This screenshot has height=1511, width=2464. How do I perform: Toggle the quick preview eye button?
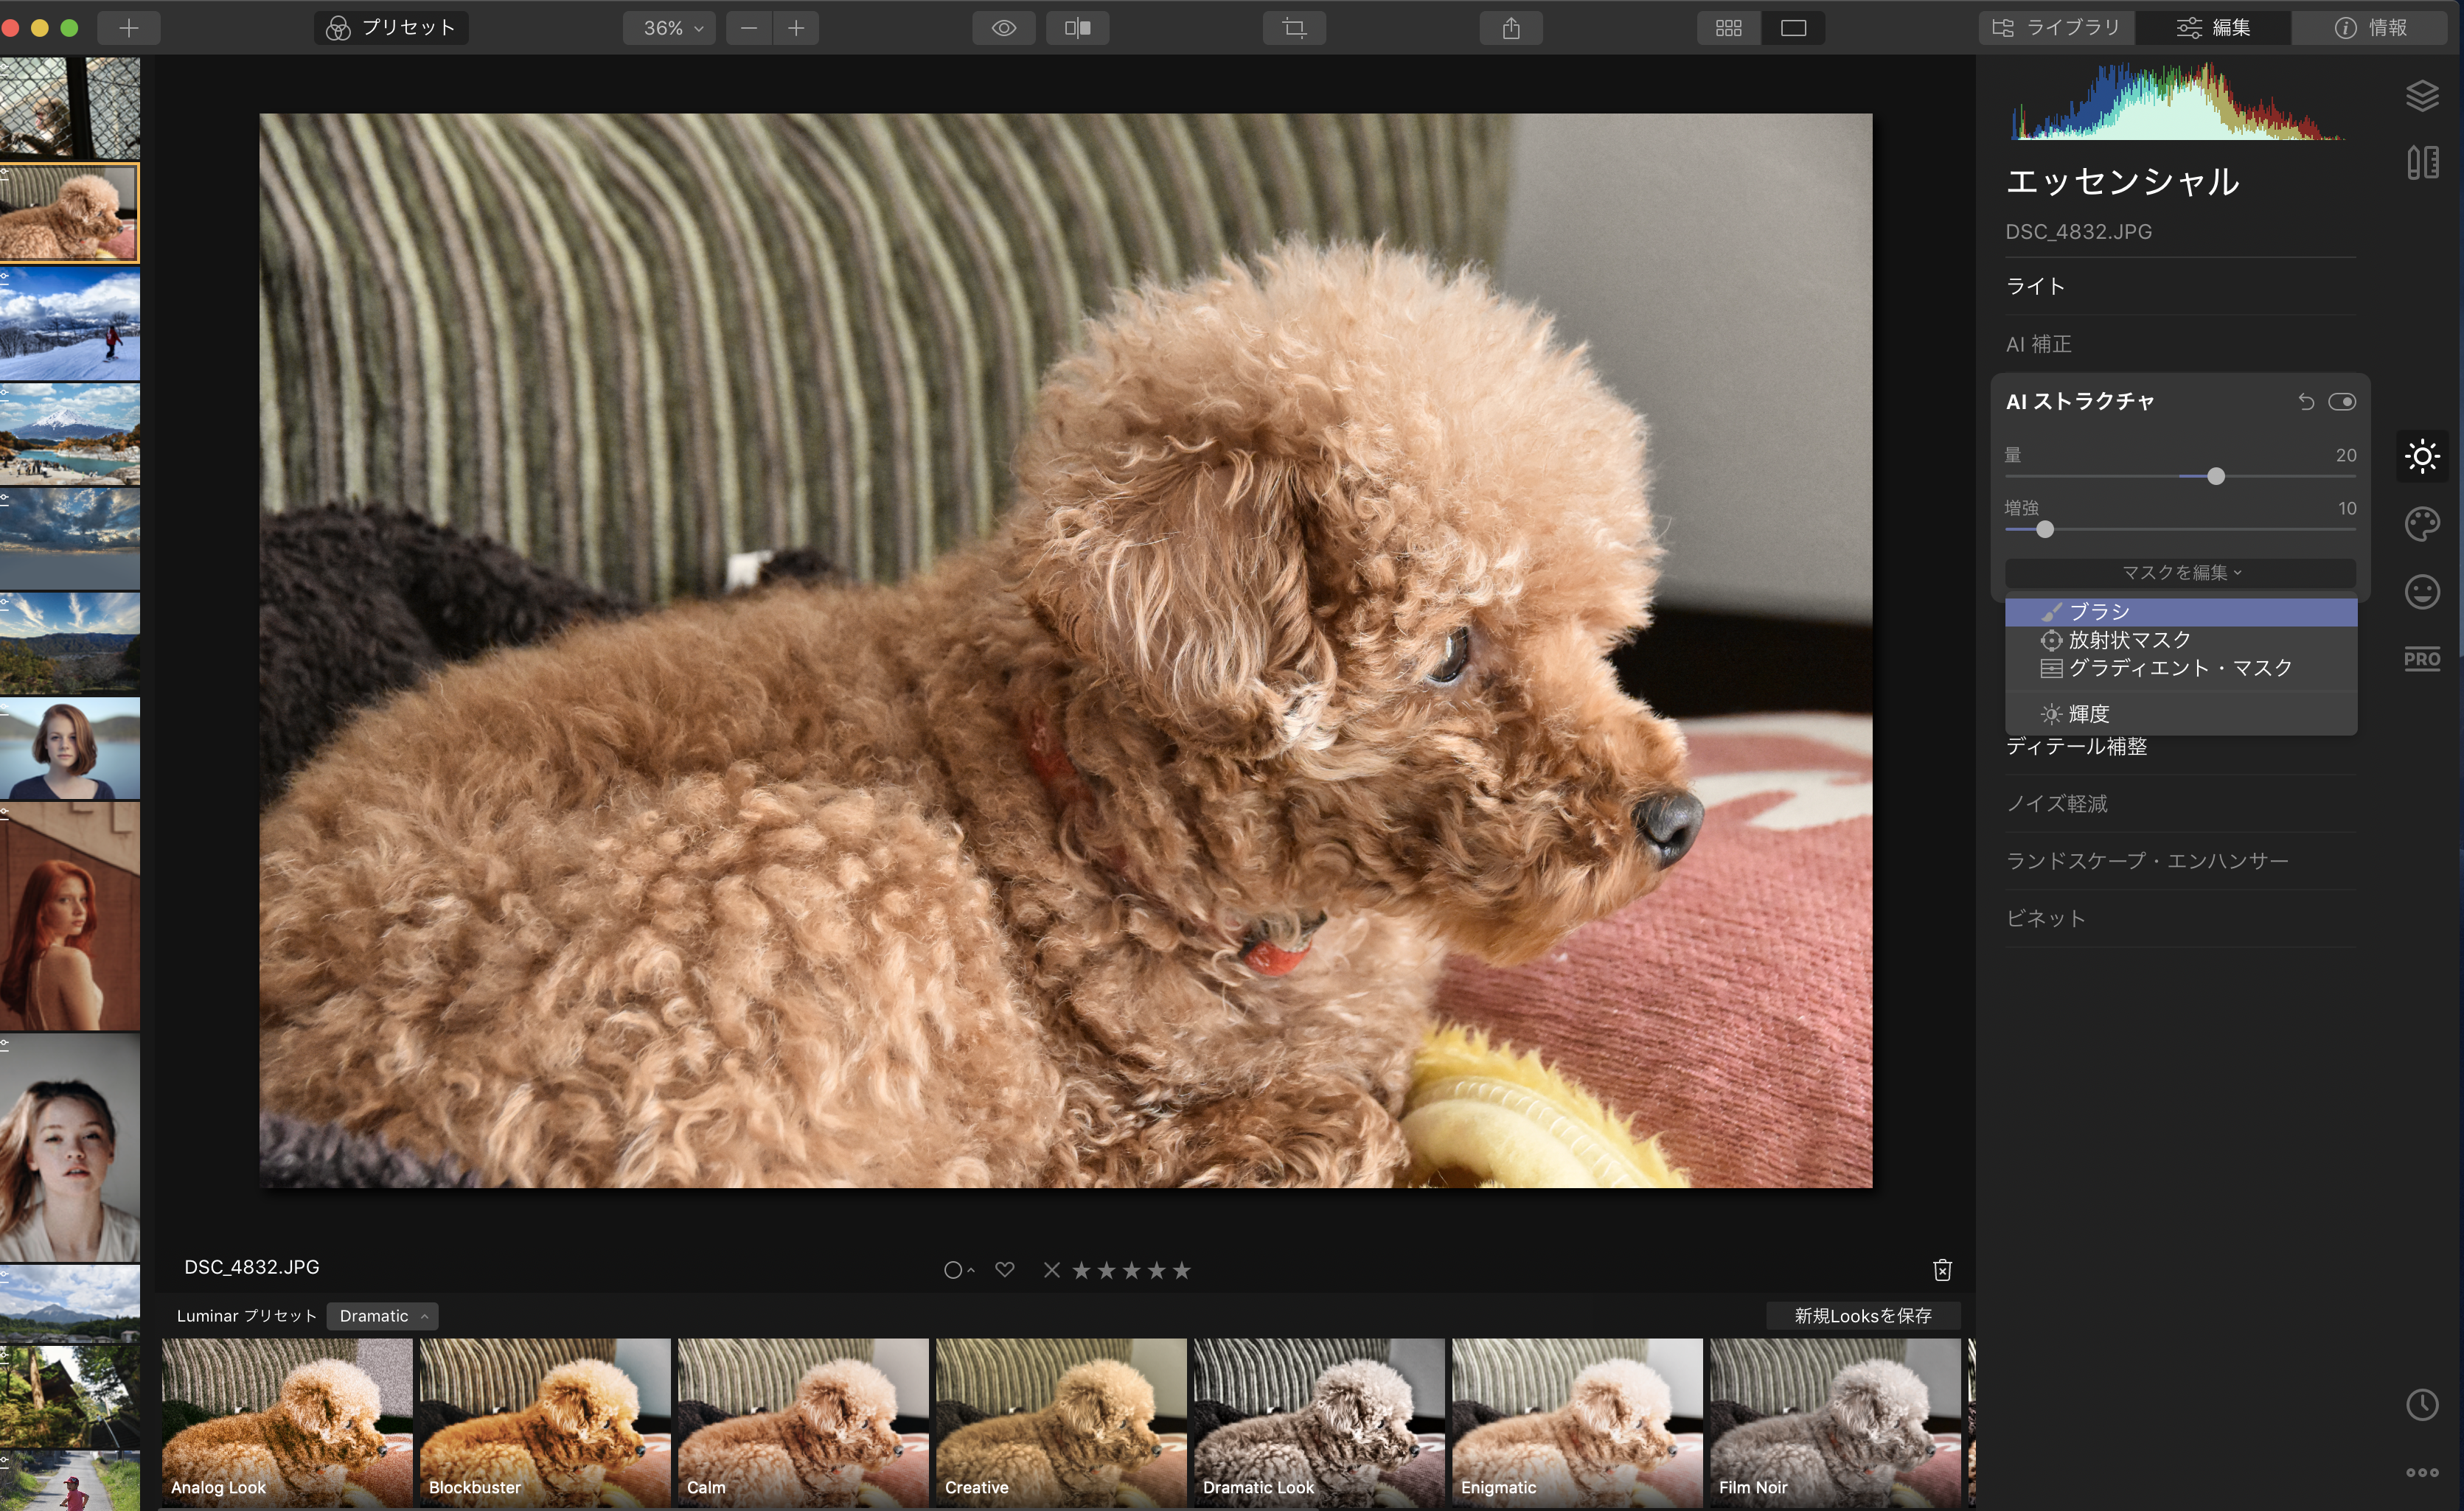1003,28
